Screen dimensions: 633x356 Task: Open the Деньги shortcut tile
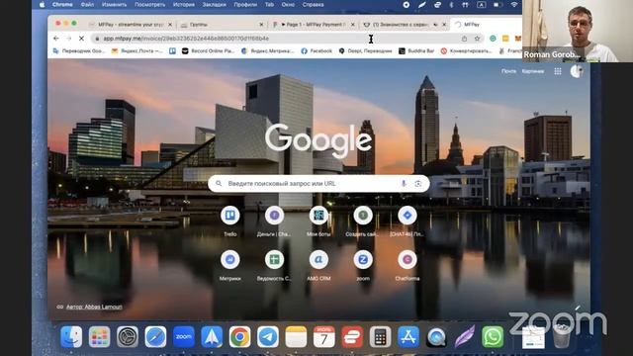tap(274, 220)
